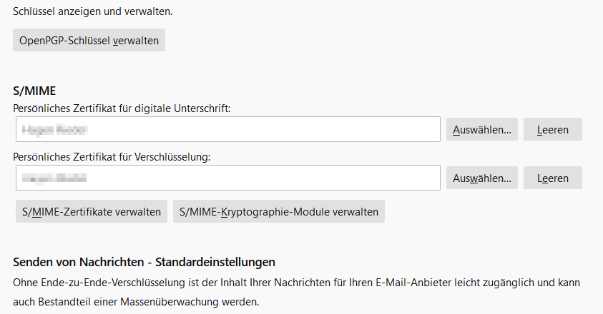The height and width of the screenshot is (314, 603).
Task: Choose Auswählen for the Verschlüsselung certificate
Action: pos(482,178)
